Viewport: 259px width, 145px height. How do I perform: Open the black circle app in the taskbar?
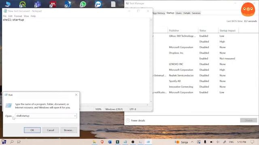click(x=133, y=142)
